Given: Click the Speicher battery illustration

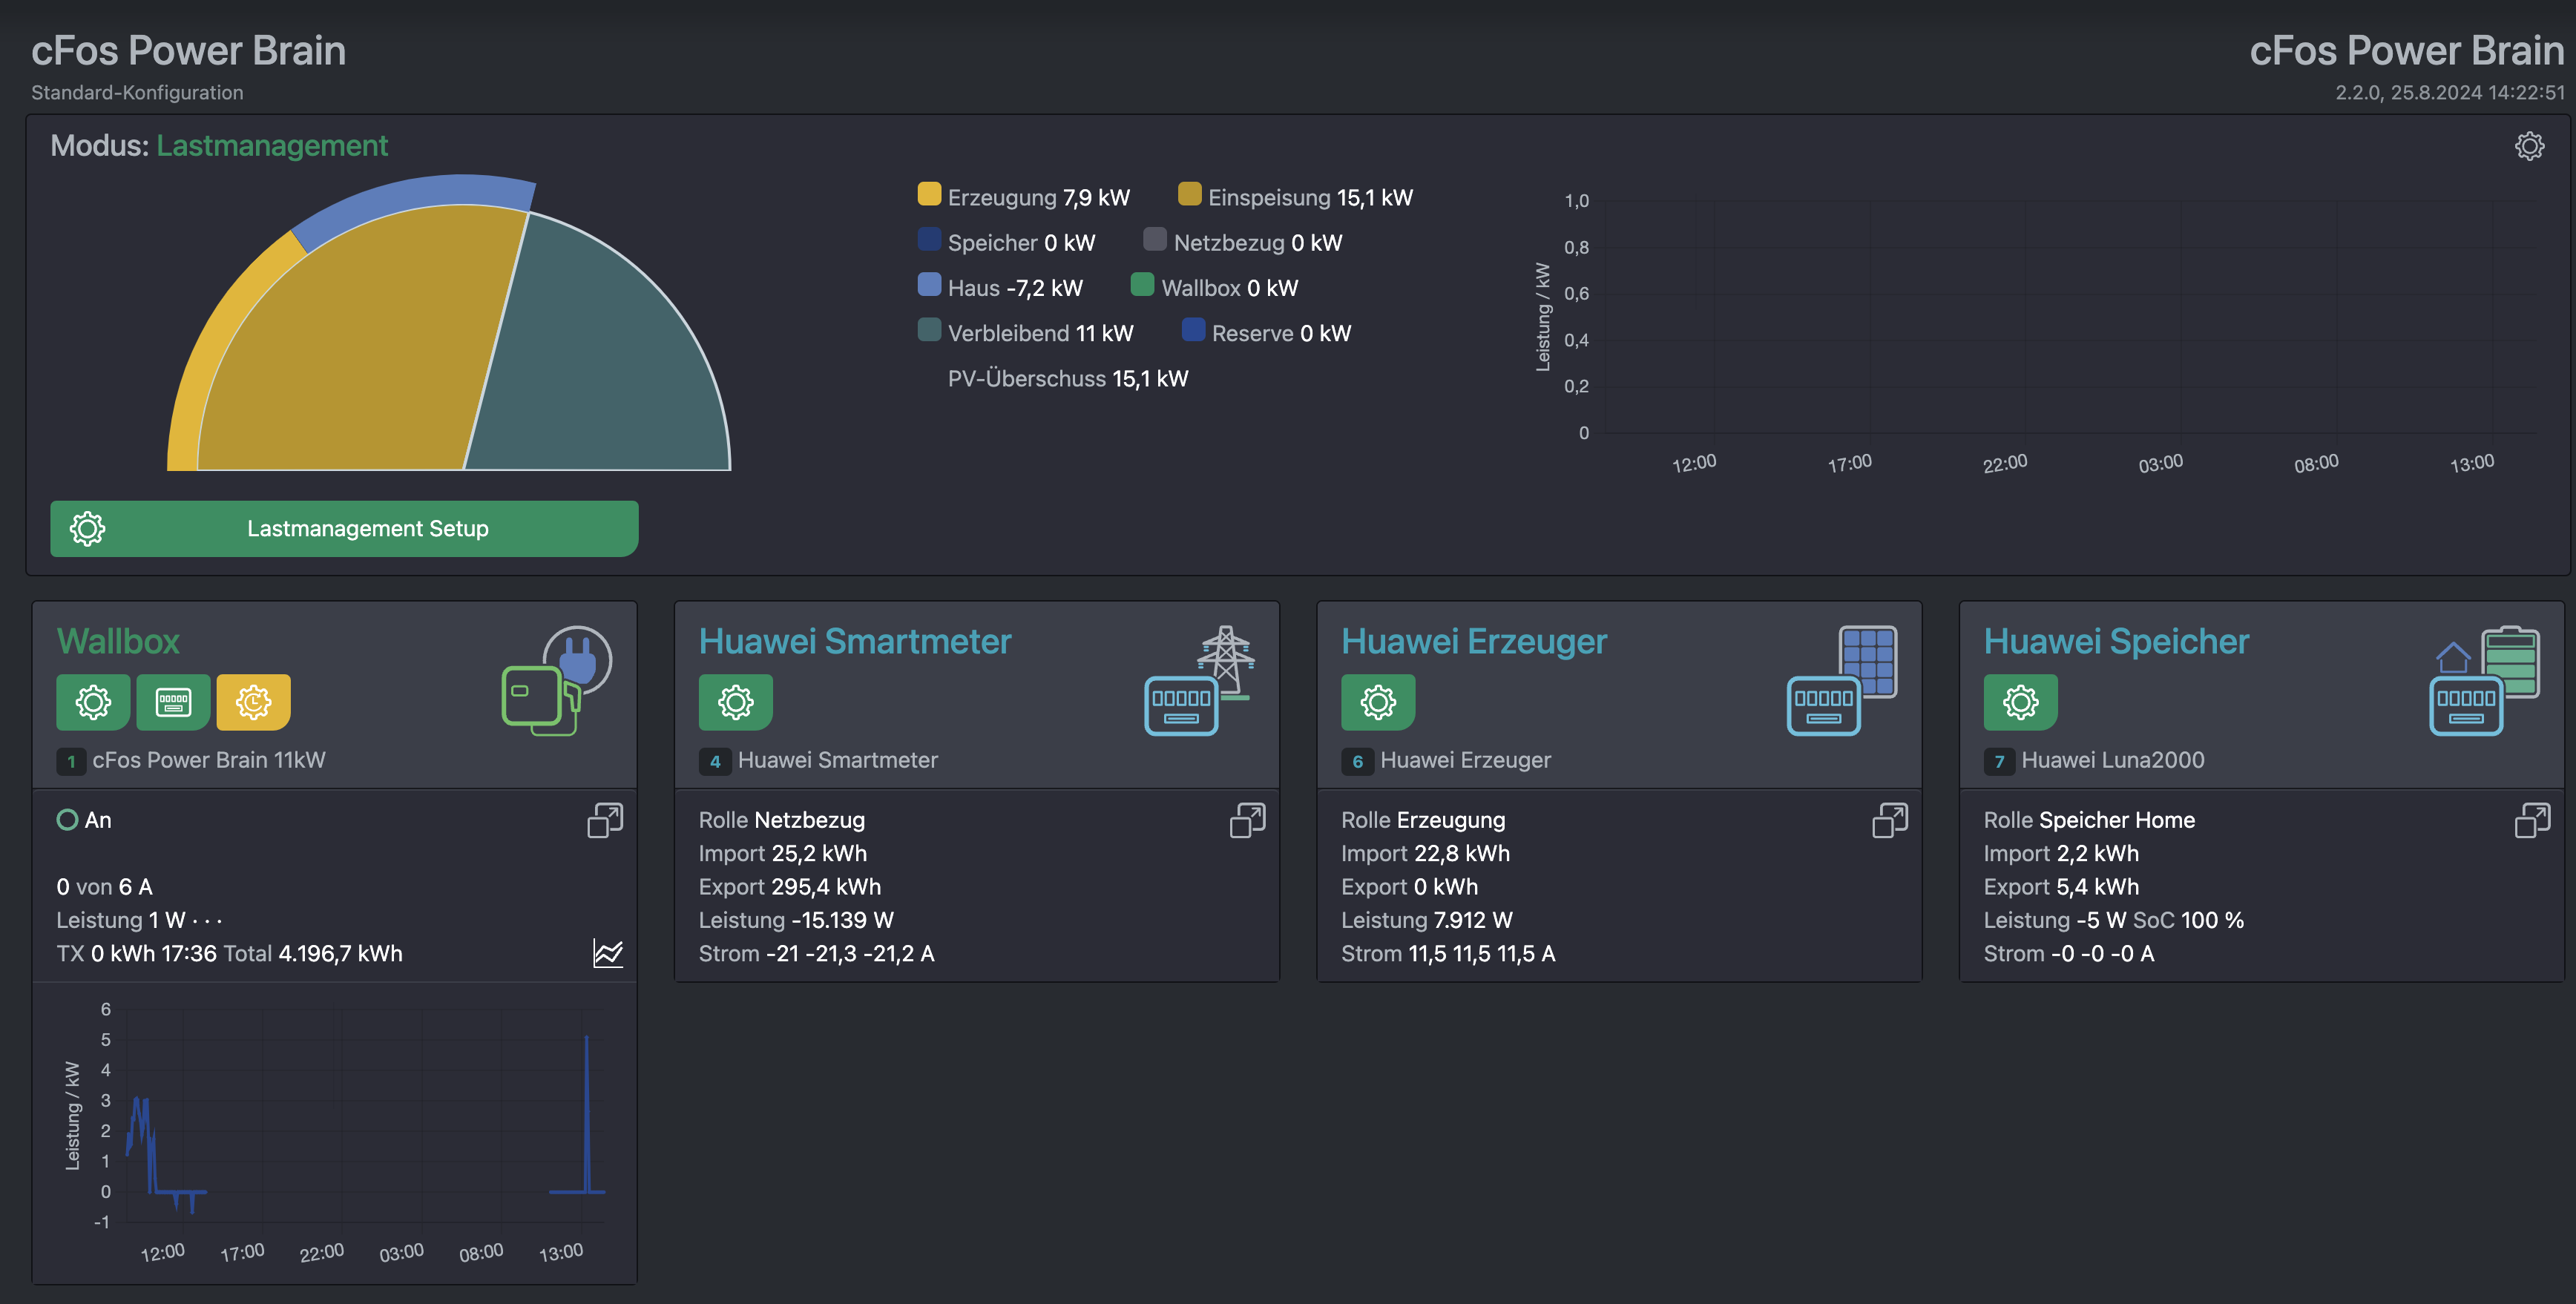Looking at the screenshot, I should [x=2484, y=681].
